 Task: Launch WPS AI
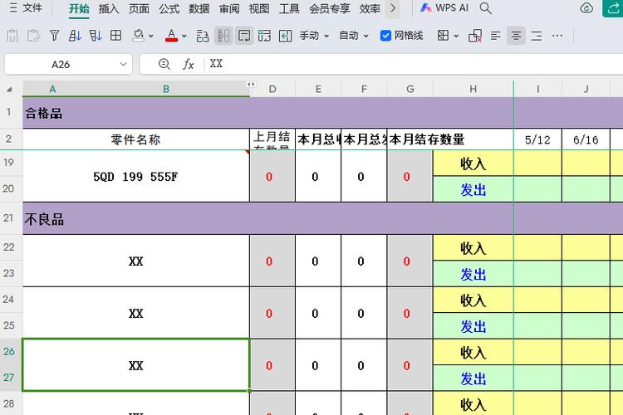[x=444, y=8]
